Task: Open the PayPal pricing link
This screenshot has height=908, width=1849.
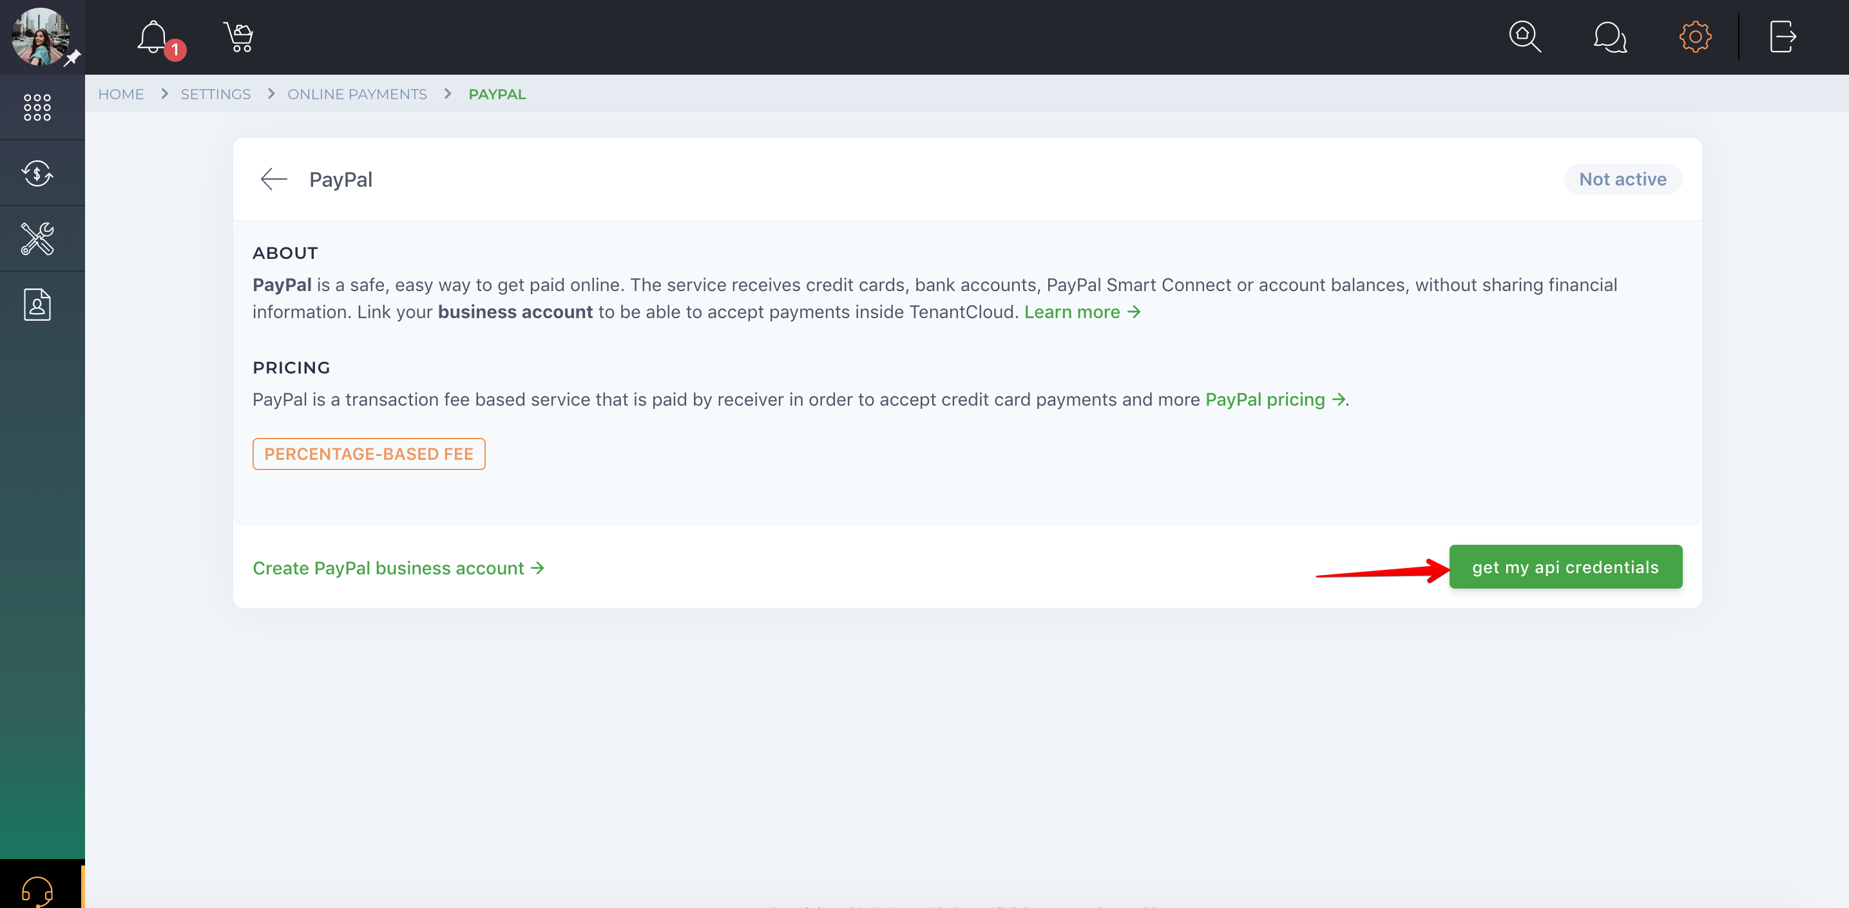Action: click(1275, 399)
